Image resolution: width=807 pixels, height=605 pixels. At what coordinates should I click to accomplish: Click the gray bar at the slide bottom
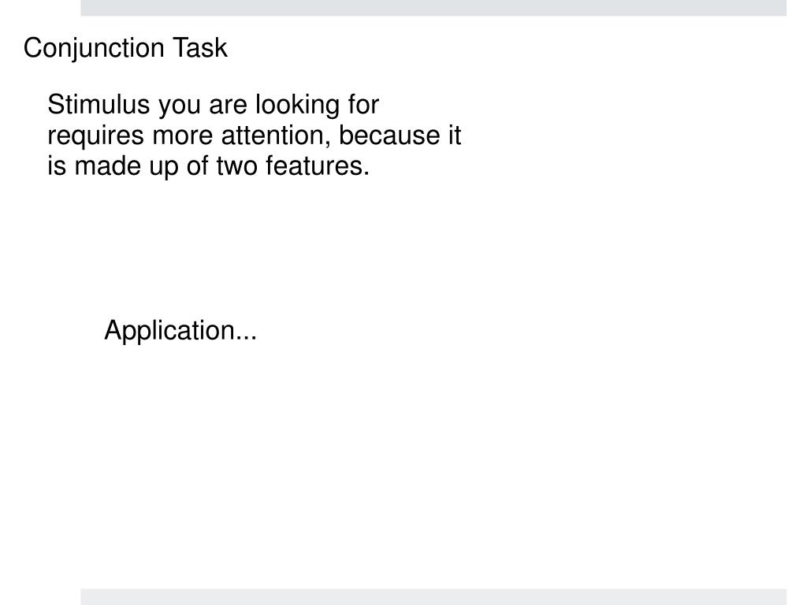(433, 597)
